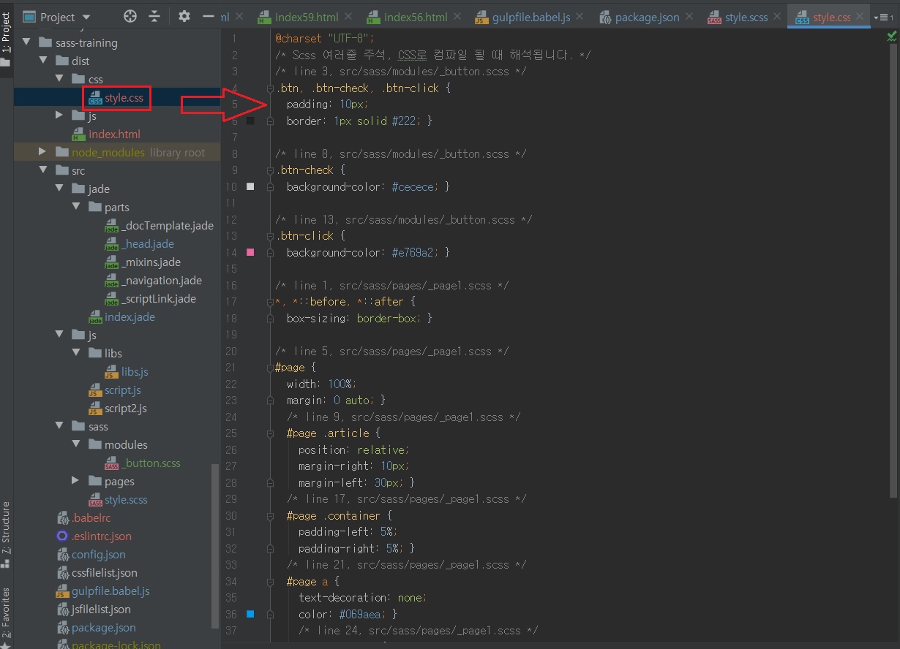The height and width of the screenshot is (649, 900).
Task: Close the index59.html tab
Action: tap(346, 17)
